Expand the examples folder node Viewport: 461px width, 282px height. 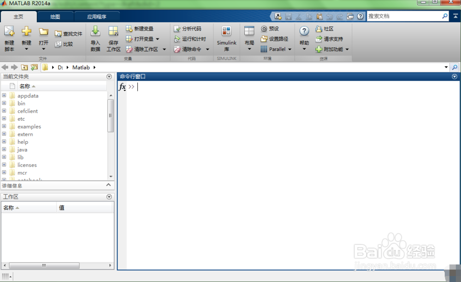point(4,126)
